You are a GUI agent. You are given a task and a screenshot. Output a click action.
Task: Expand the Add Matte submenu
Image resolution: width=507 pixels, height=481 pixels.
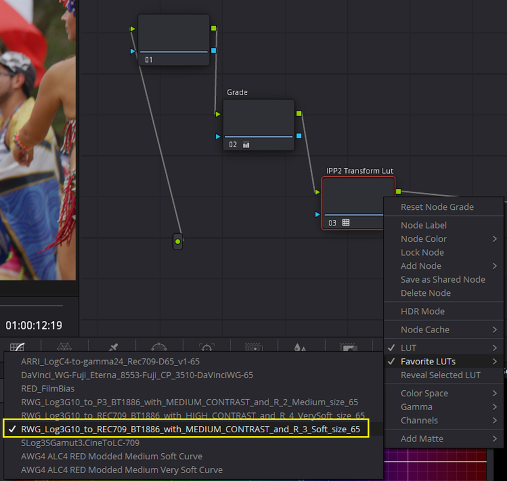pos(443,438)
